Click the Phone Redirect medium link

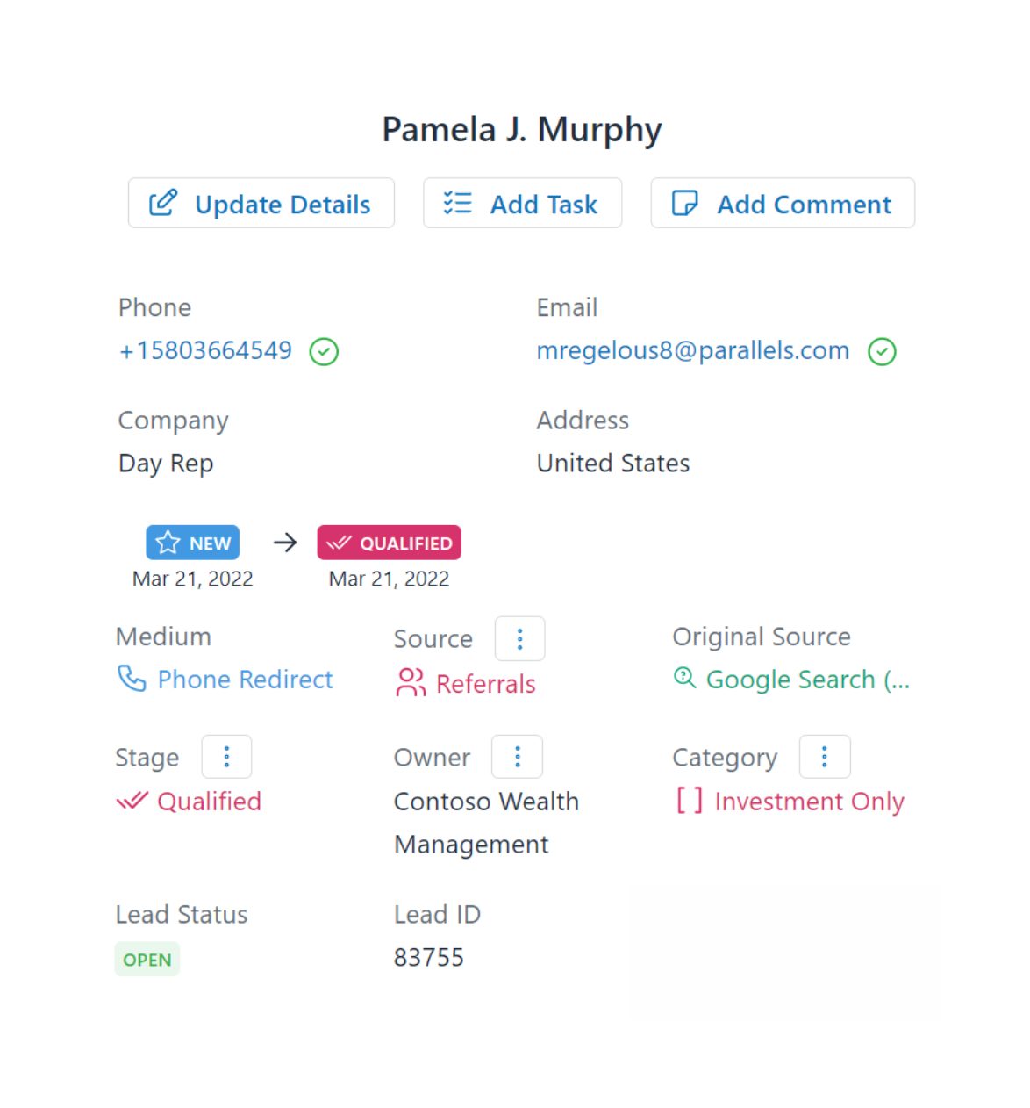(x=245, y=680)
